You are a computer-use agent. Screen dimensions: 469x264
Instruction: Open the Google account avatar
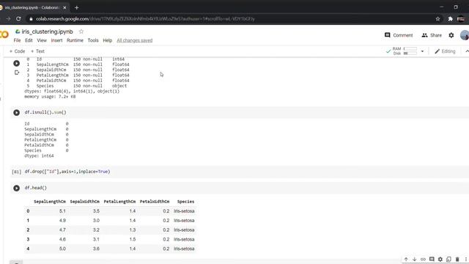tap(465, 35)
